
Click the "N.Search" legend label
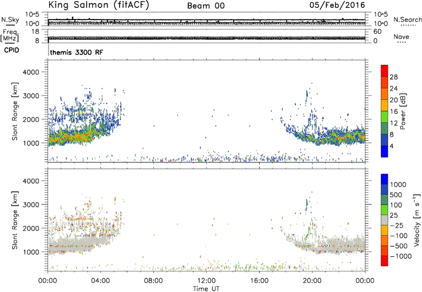(407, 20)
